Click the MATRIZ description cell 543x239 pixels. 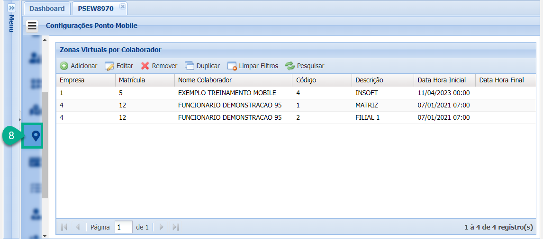pos(383,105)
